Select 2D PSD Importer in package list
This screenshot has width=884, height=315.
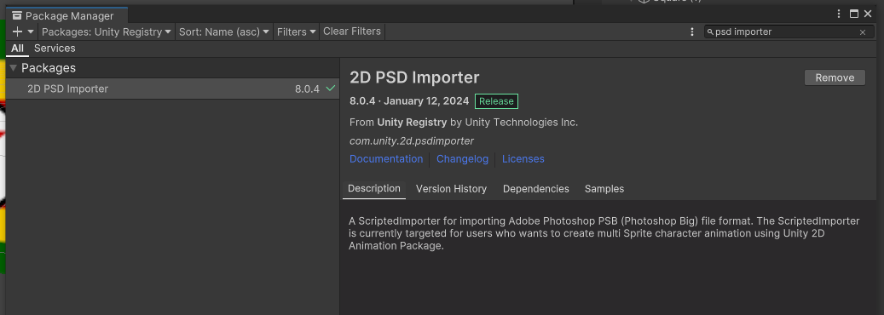(x=172, y=89)
